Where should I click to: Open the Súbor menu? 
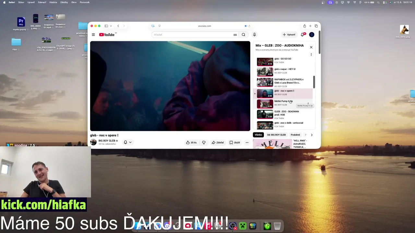tap(21, 2)
